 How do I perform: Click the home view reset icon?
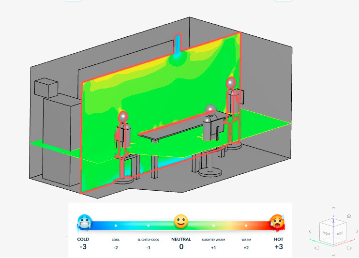pos(349,216)
